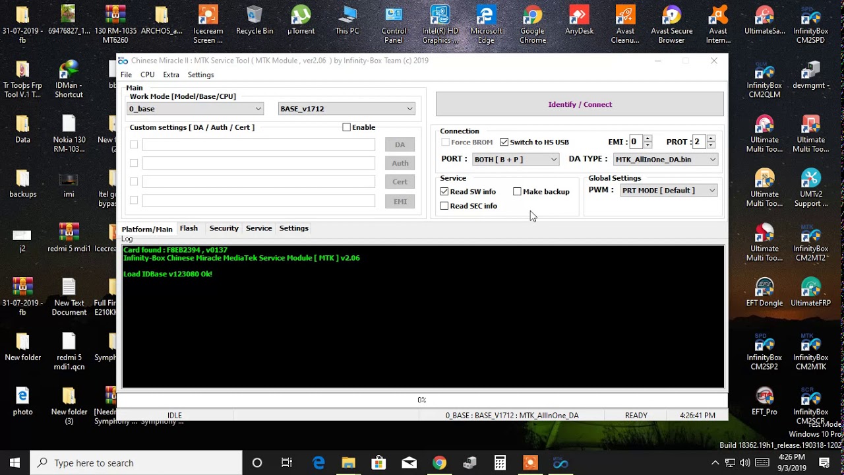Launch Avast Secure Browser shortcut
This screenshot has height=475, width=844.
[x=671, y=25]
